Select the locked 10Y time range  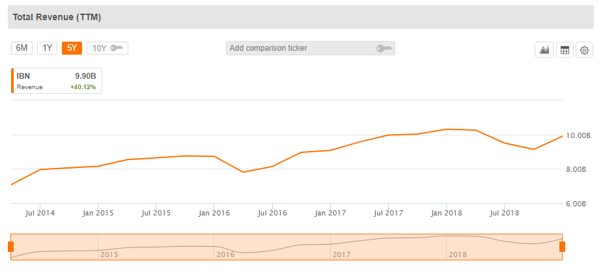(x=107, y=48)
